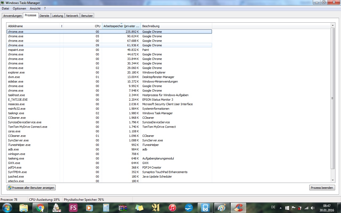Open the volume speaker tray icon

click(312, 208)
